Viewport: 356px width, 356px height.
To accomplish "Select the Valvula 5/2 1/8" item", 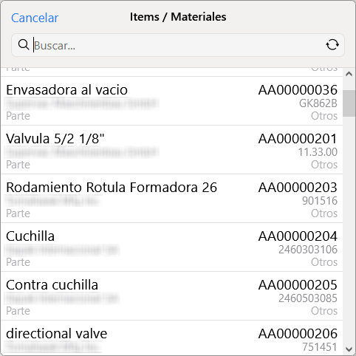I will (171, 150).
